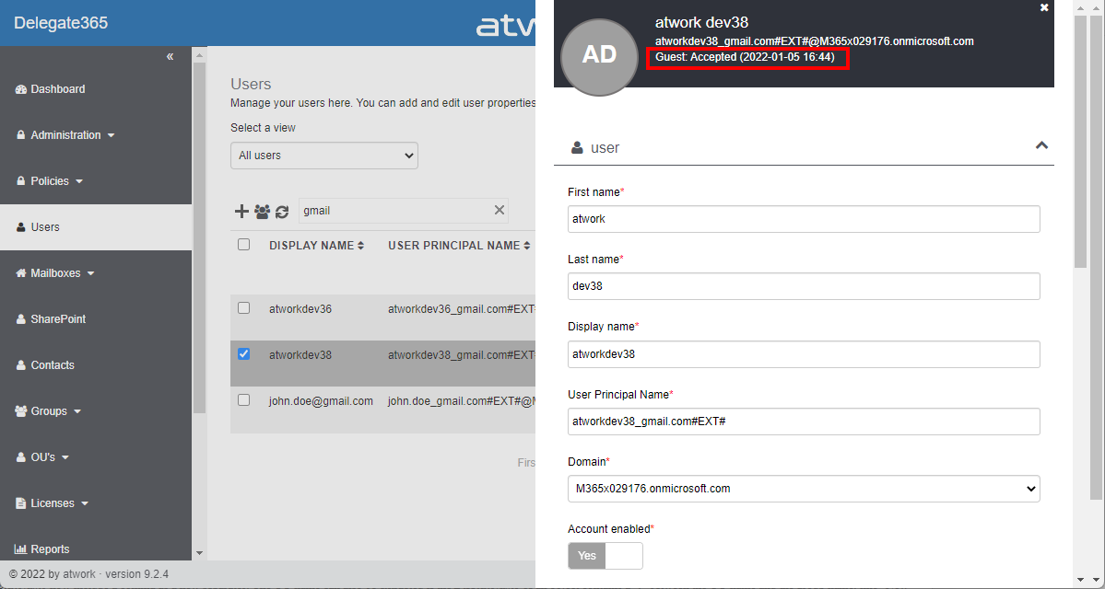Toggle the Account enabled switch

click(605, 556)
